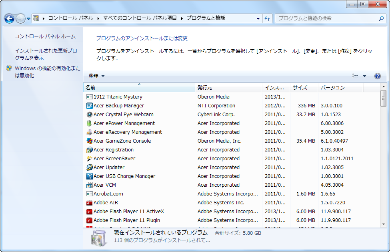The image size is (390, 252).
Task: Click the arrow before コントロール パネル breadcrumb
Action: point(43,18)
